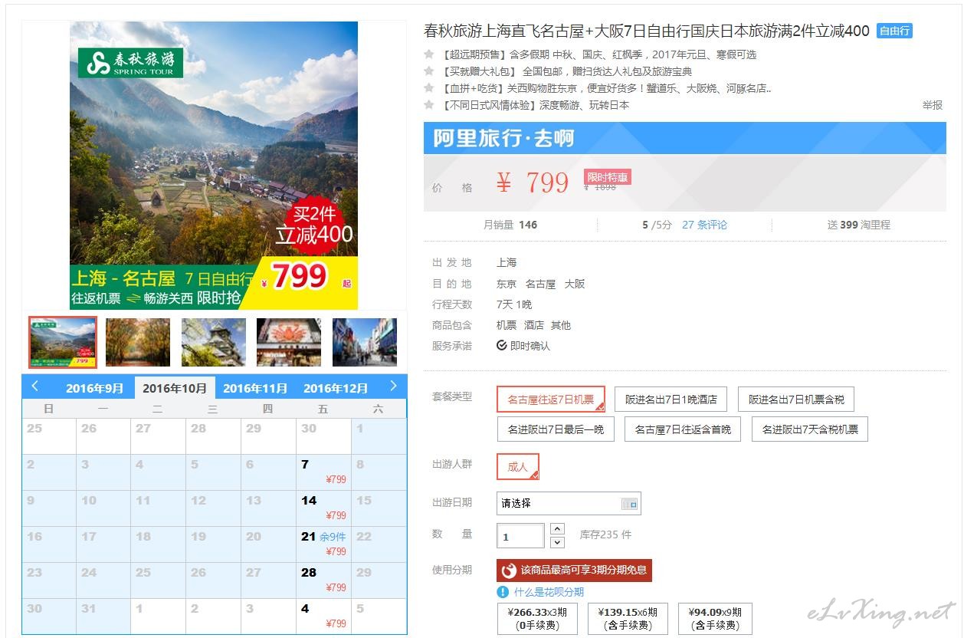
Task: Select the 名古屋往返7日机票 package
Action: [x=551, y=400]
